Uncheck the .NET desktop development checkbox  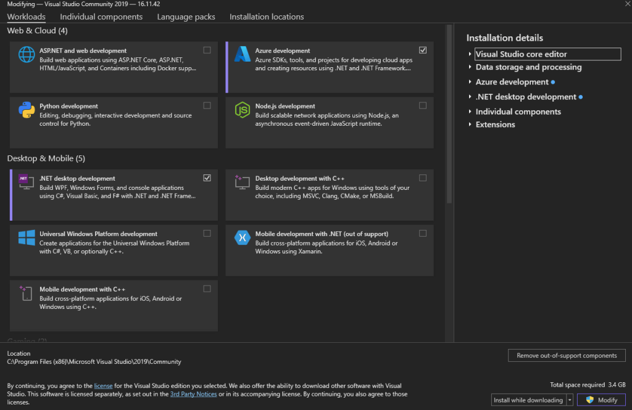(207, 178)
